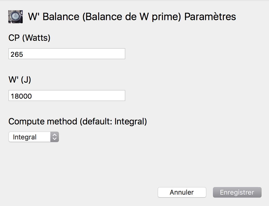This screenshot has width=269, height=206.
Task: Click the W' (J) input field
Action: point(67,96)
